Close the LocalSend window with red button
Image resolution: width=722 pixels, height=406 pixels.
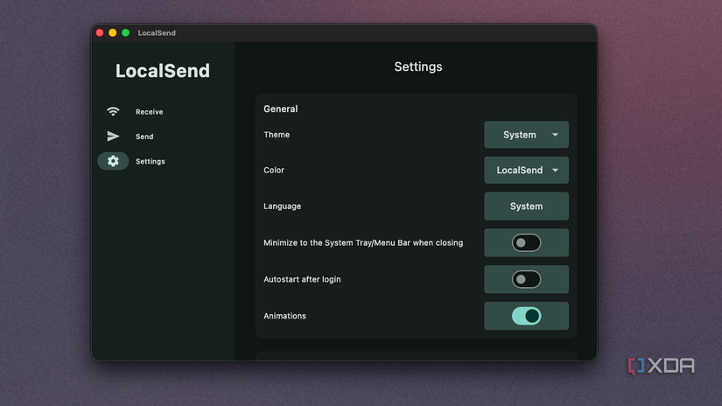[x=100, y=32]
